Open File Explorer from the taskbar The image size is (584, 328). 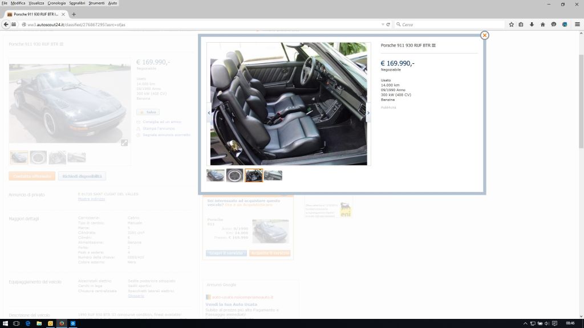click(x=39, y=323)
